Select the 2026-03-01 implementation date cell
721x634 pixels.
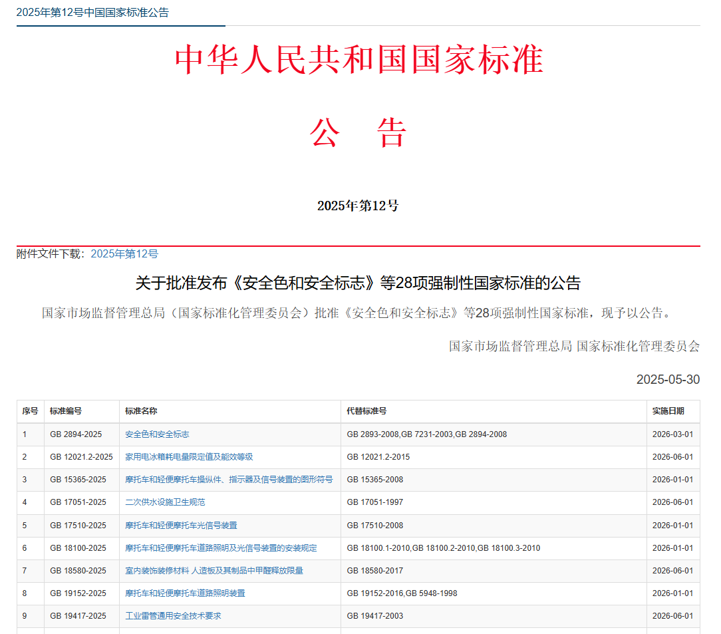click(672, 434)
